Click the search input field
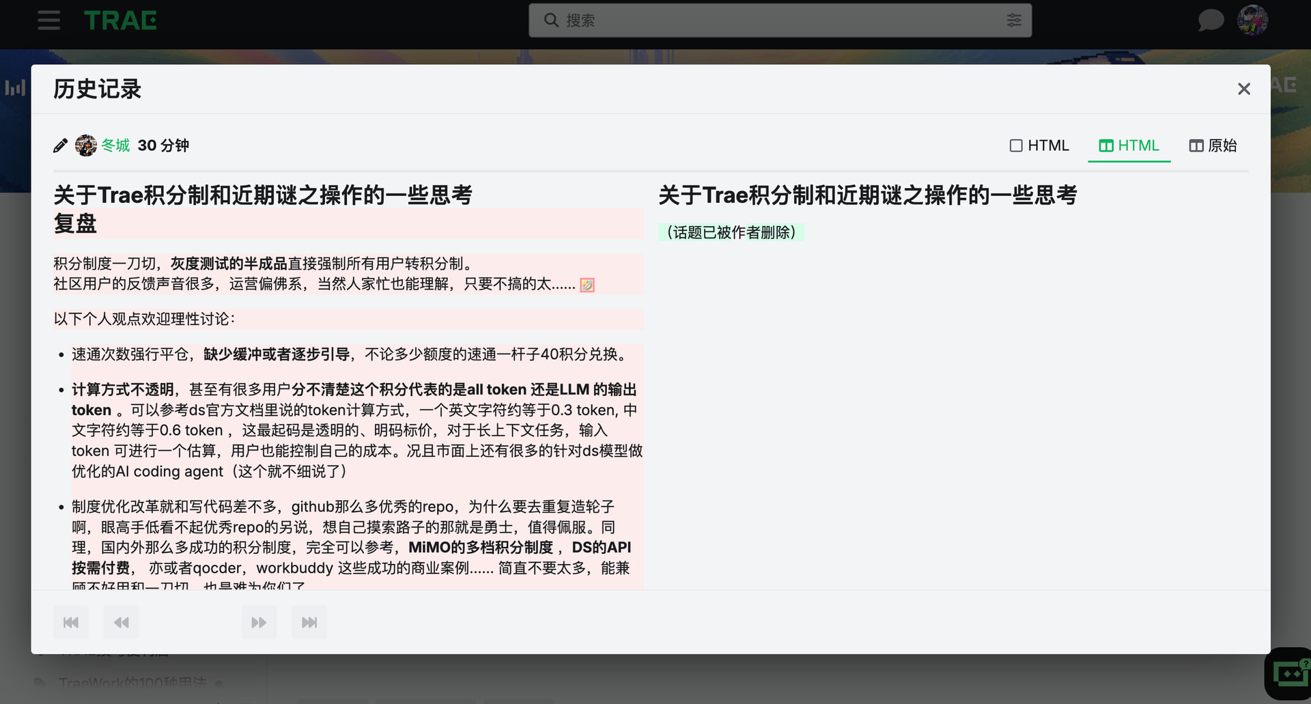This screenshot has width=1311, height=704. click(780, 20)
